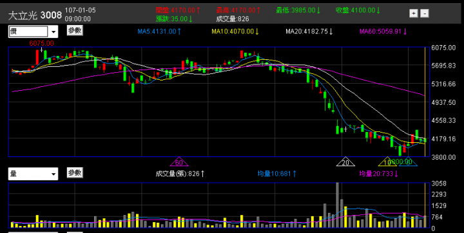The height and width of the screenshot is (233, 464).
Task: Click the MA60:5059.91 label
Action: click(383, 32)
